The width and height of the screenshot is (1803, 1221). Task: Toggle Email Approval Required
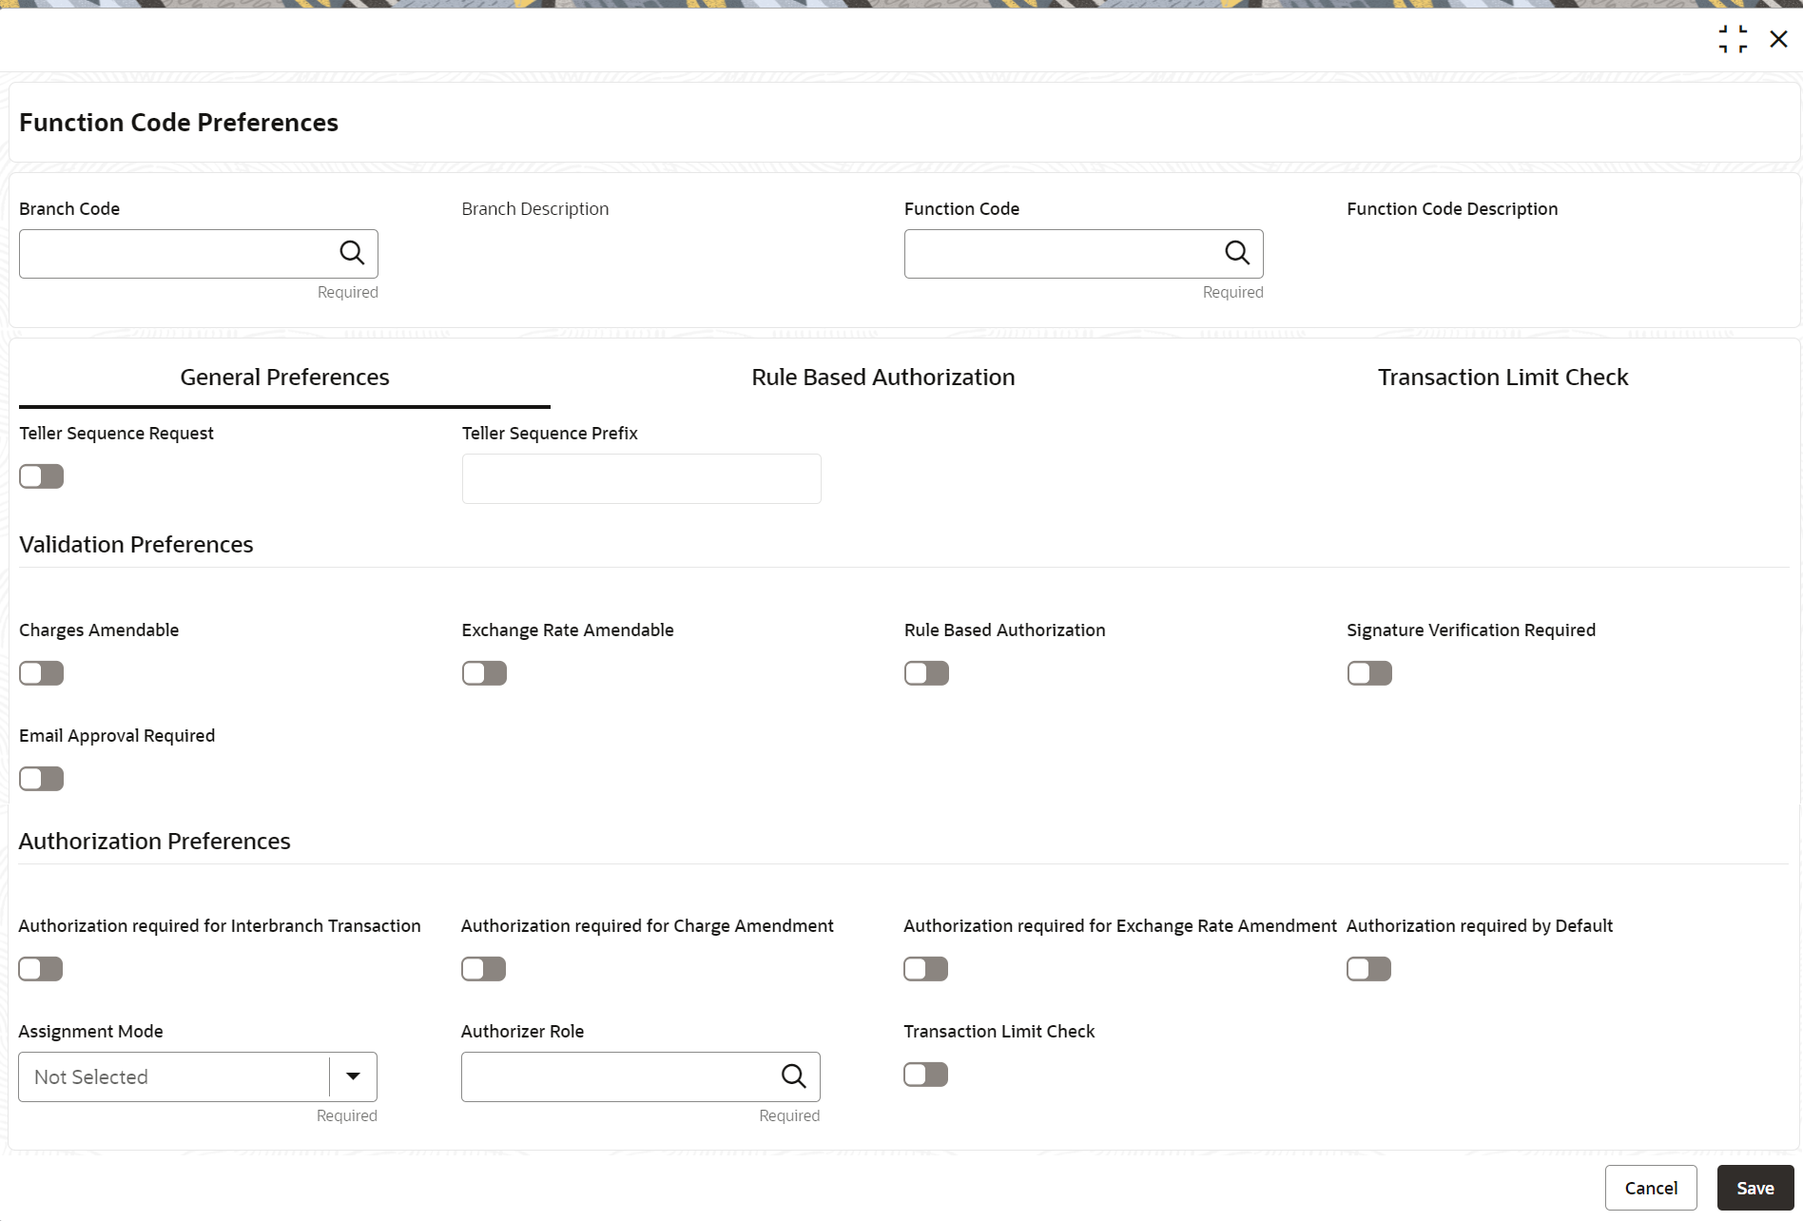(42, 779)
